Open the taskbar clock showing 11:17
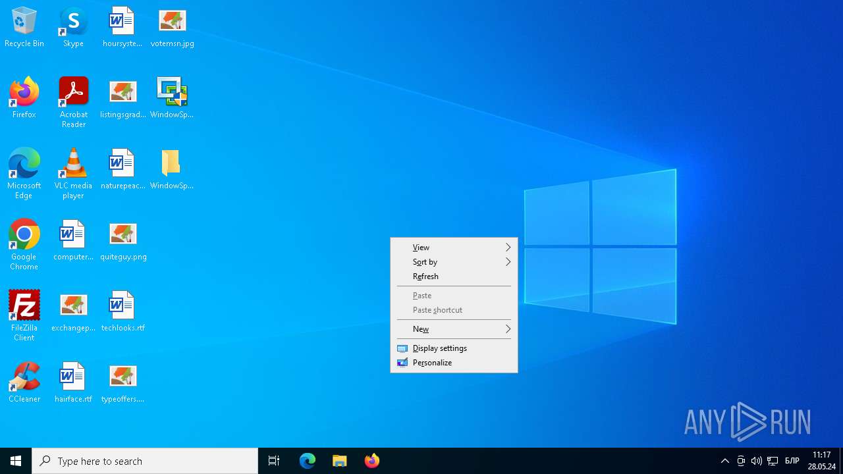This screenshot has width=843, height=474. click(822, 461)
